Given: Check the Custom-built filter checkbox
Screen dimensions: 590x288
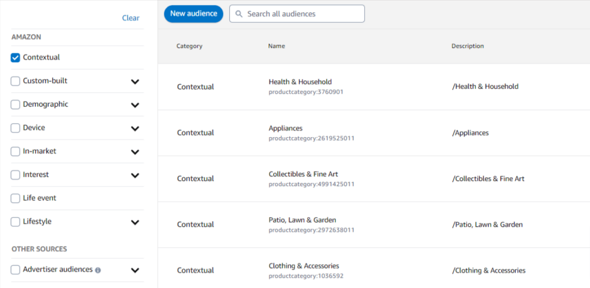Looking at the screenshot, I should pyautogui.click(x=16, y=81).
